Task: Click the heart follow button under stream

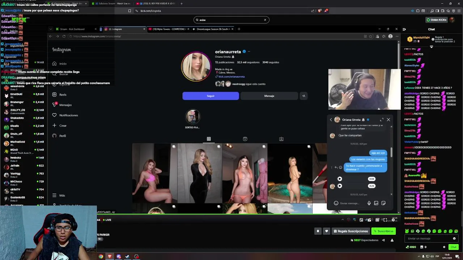Action: (327, 231)
